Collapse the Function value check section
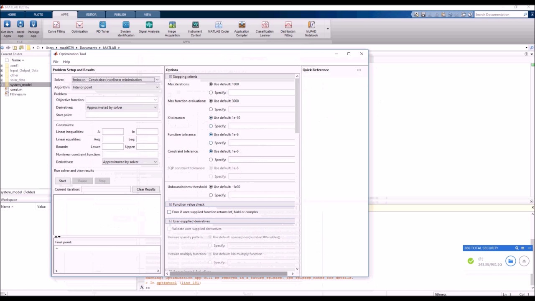 point(171,204)
